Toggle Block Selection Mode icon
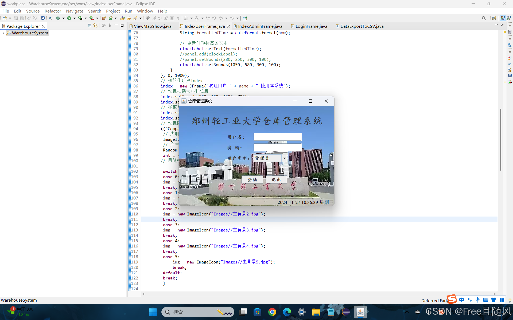 click(x=172, y=18)
